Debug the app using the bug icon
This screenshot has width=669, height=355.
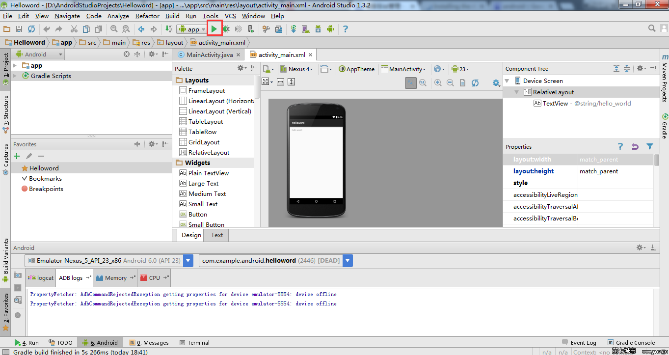(227, 28)
